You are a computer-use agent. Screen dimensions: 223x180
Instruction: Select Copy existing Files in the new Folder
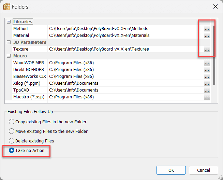tap(48, 122)
